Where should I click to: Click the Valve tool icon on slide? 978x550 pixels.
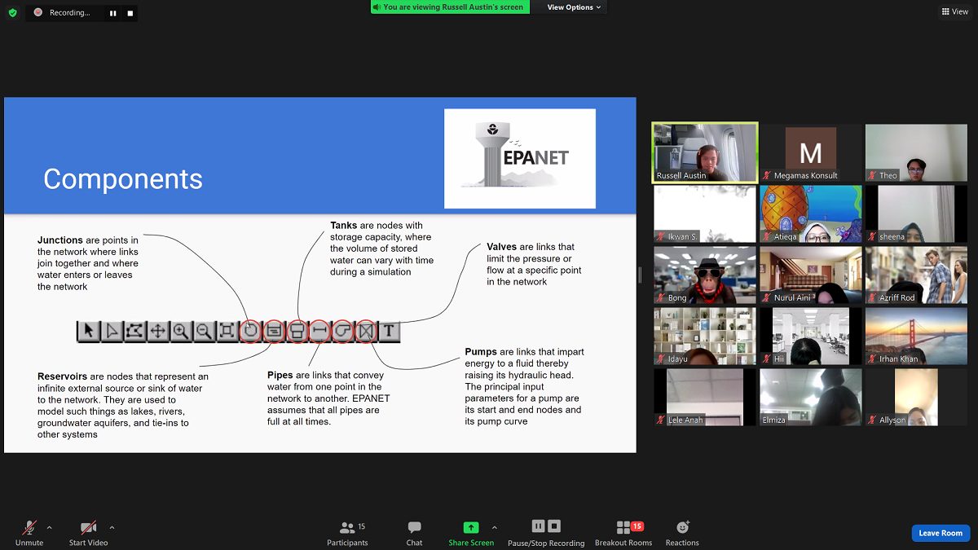(x=366, y=331)
